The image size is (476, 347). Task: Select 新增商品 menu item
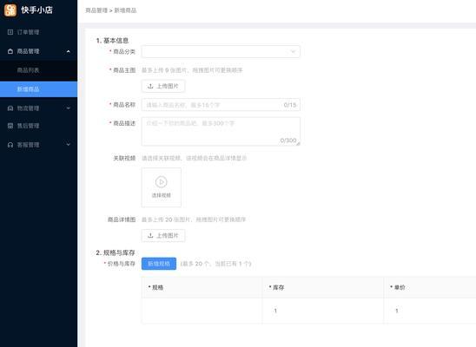pyautogui.click(x=38, y=89)
